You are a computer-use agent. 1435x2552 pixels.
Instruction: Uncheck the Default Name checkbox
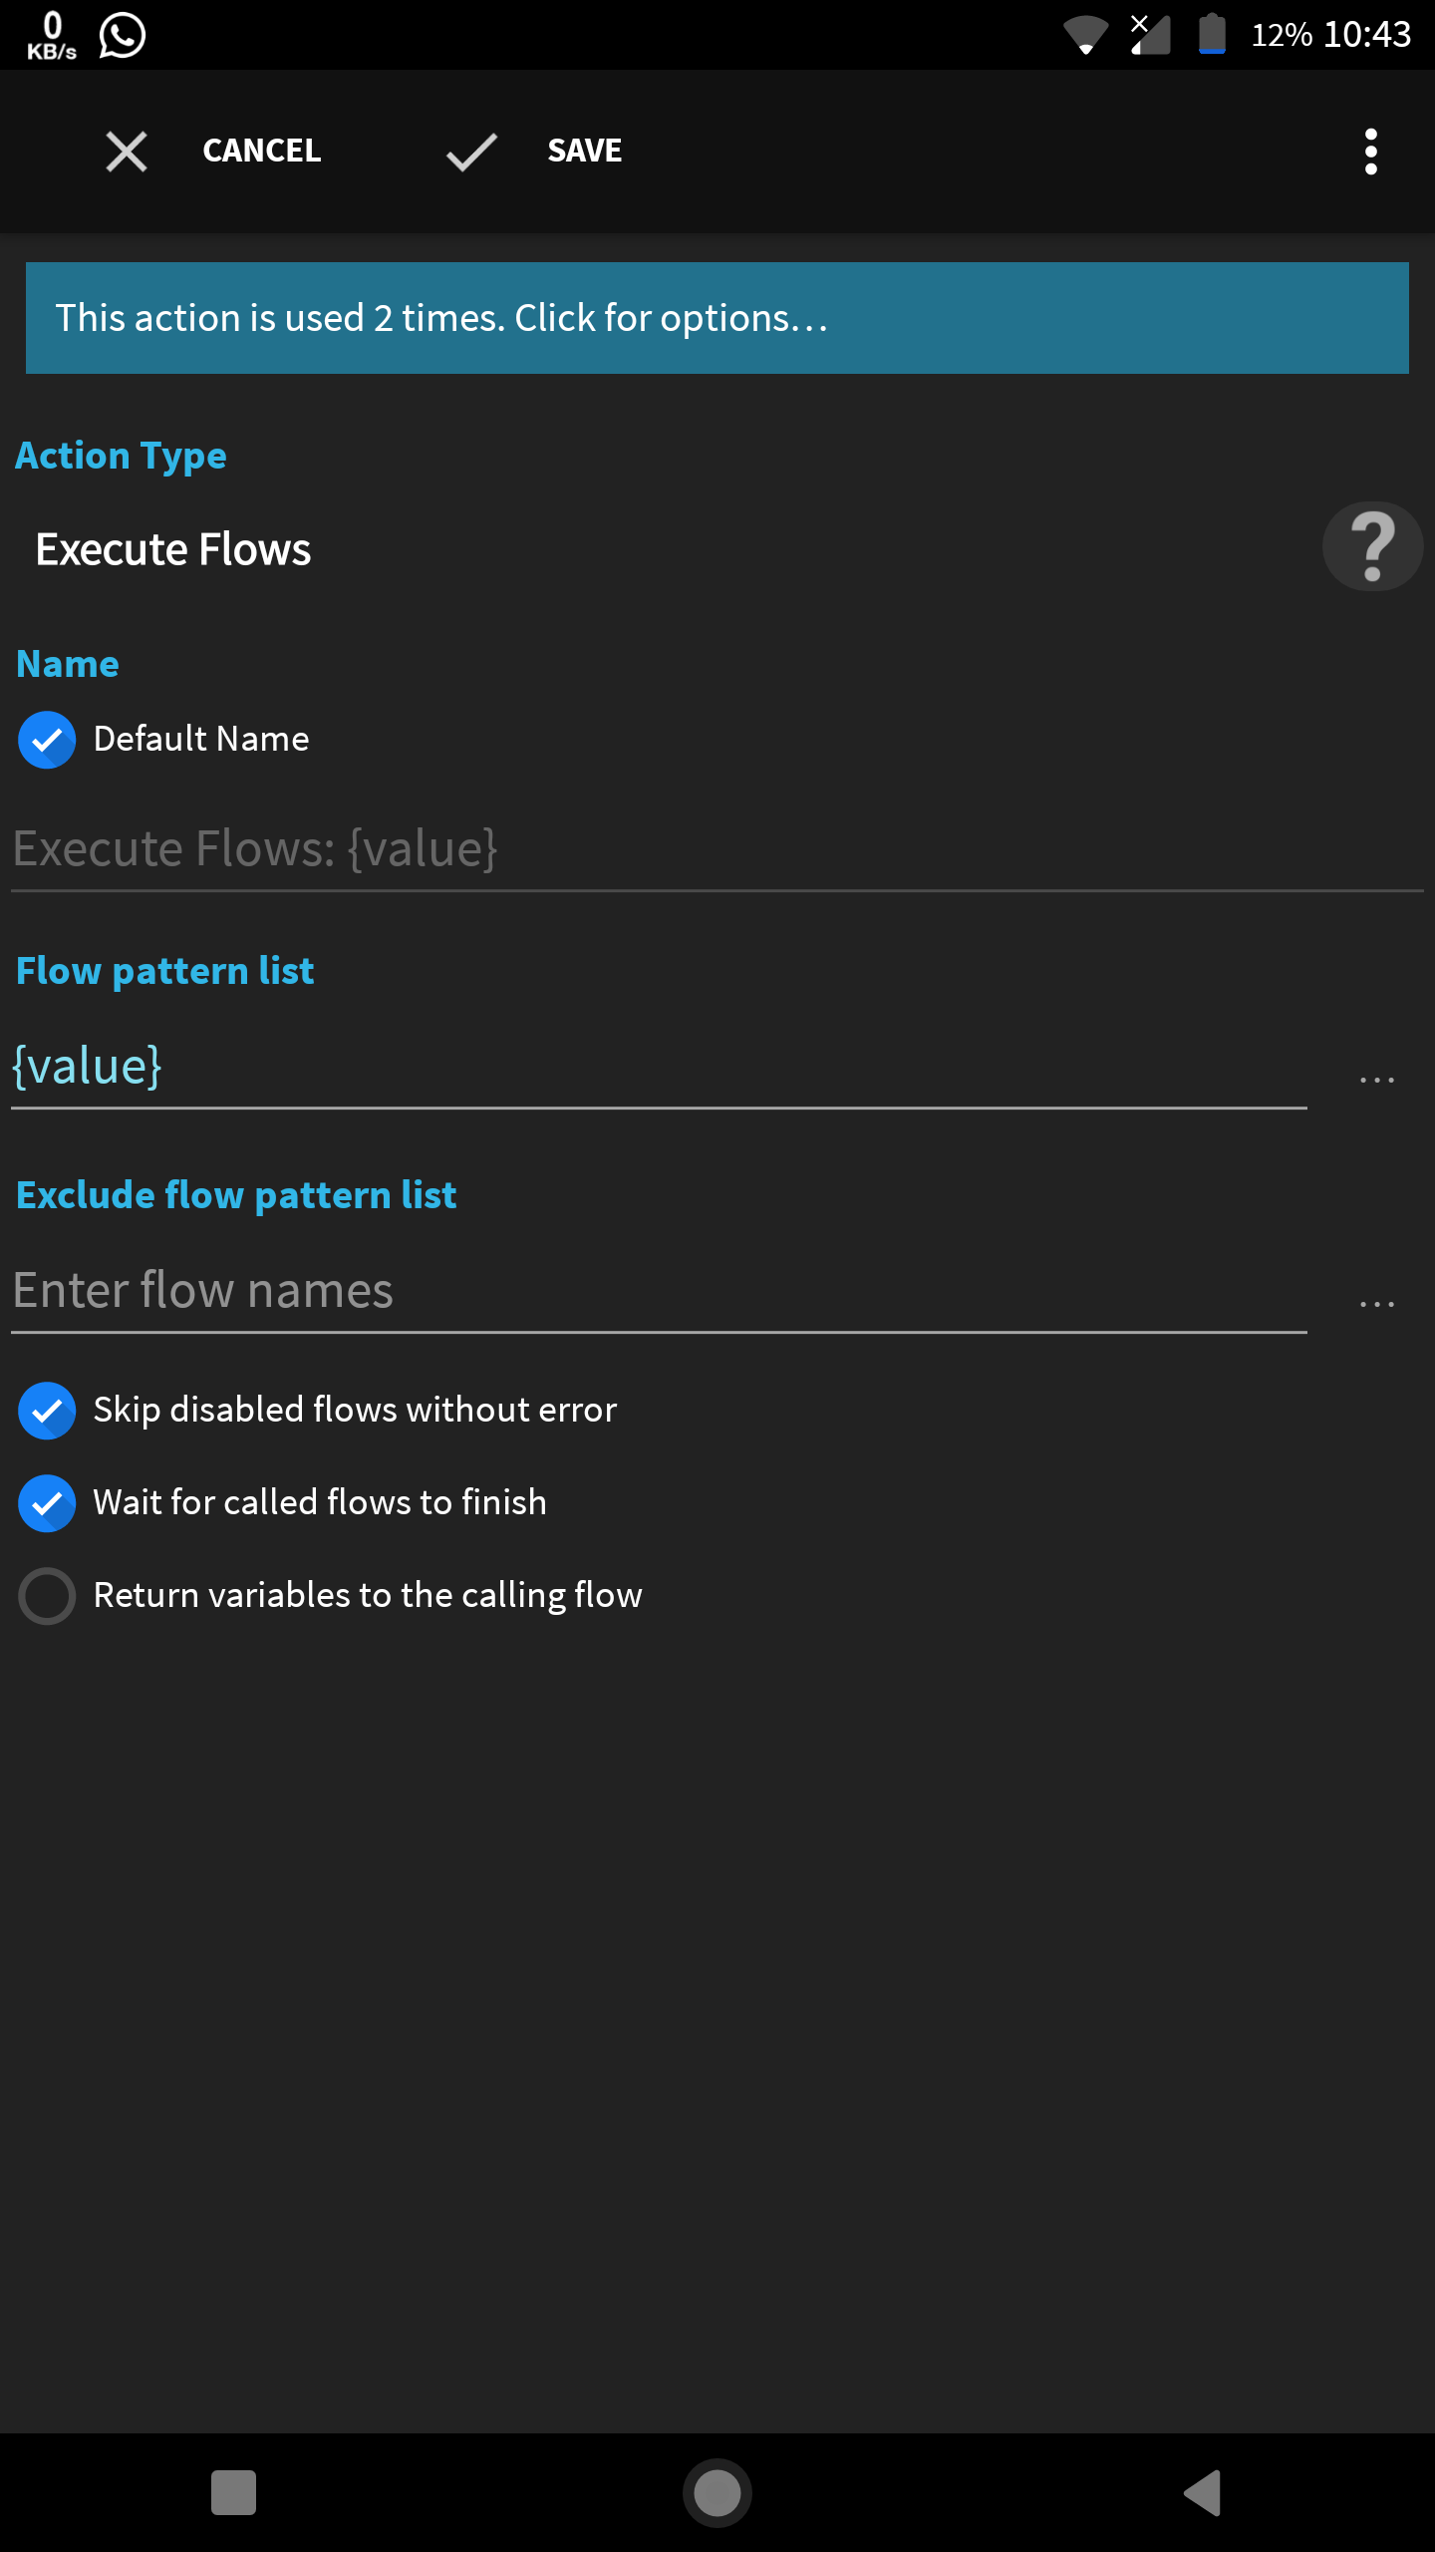(46, 739)
